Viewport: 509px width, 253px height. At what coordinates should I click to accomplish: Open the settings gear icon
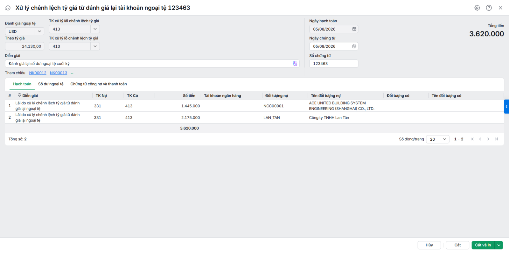pyautogui.click(x=477, y=8)
